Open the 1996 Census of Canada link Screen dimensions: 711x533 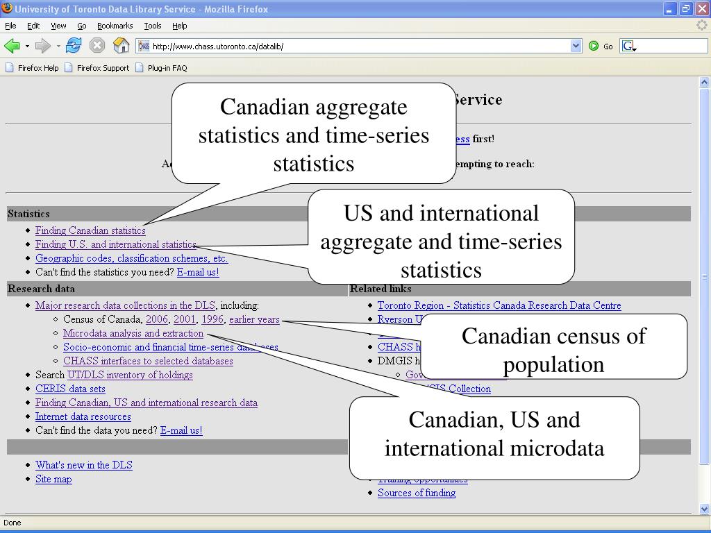(212, 319)
